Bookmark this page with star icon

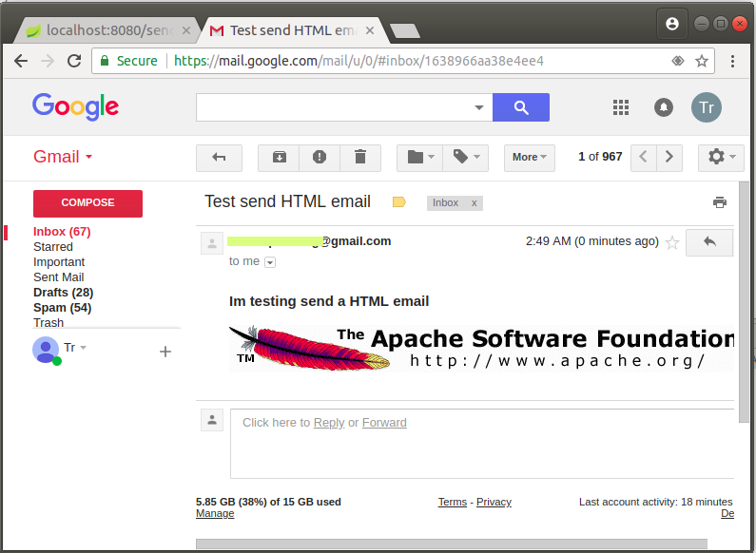click(x=702, y=61)
